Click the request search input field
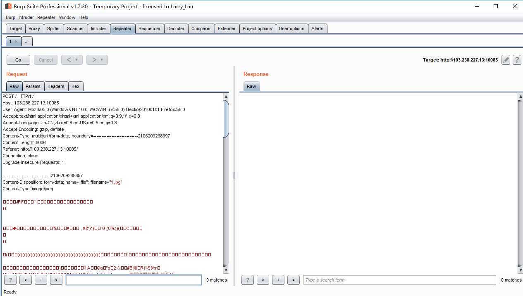The width and height of the screenshot is (523, 296). 134,280
